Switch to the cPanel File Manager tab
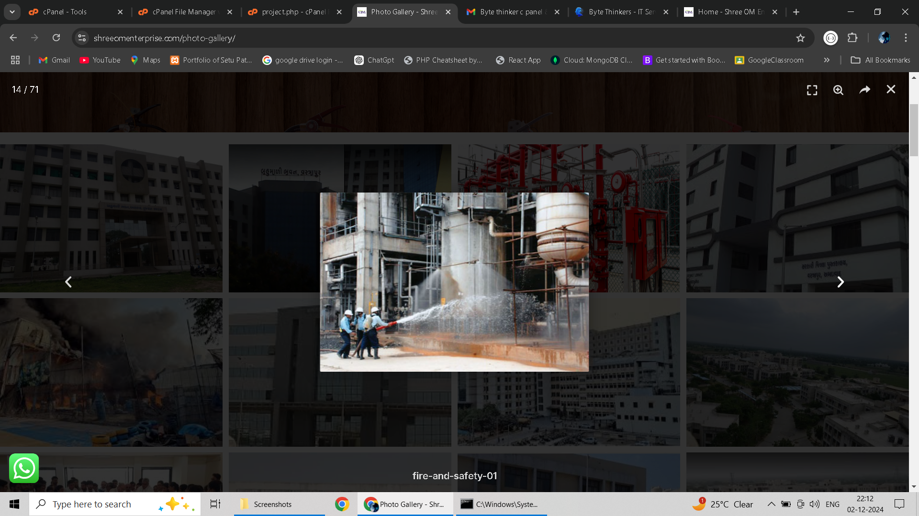 point(184,12)
